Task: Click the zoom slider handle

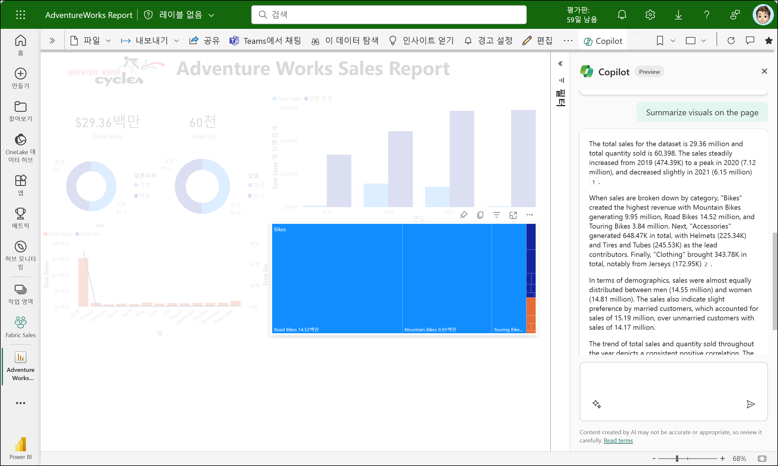Action: tap(677, 458)
